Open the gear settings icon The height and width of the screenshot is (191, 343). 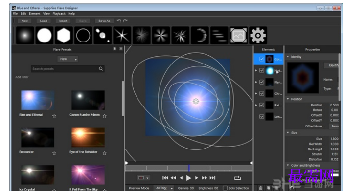click(x=258, y=35)
